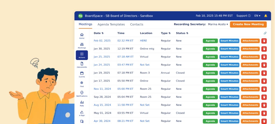Click the Support link in header
Screen dimensions: 275x124
tap(243, 16)
